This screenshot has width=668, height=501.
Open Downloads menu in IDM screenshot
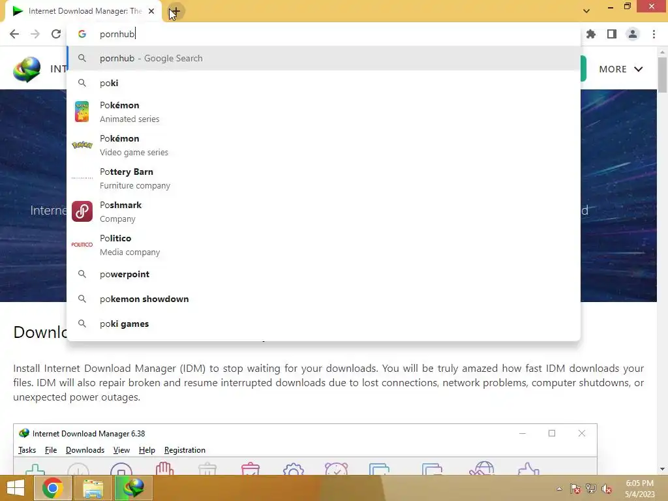(85, 450)
